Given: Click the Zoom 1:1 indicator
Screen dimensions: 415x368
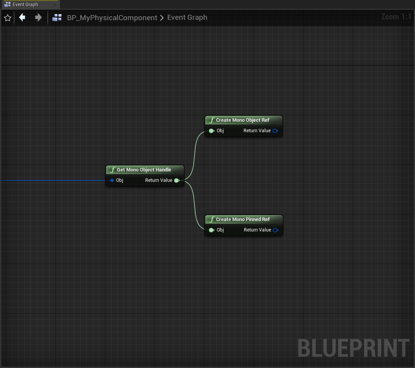Looking at the screenshot, I should (x=396, y=17).
